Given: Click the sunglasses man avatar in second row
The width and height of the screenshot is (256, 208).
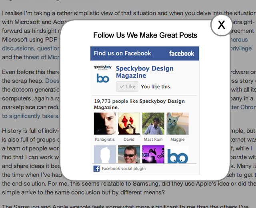Looking at the screenshot, I should [129, 154].
